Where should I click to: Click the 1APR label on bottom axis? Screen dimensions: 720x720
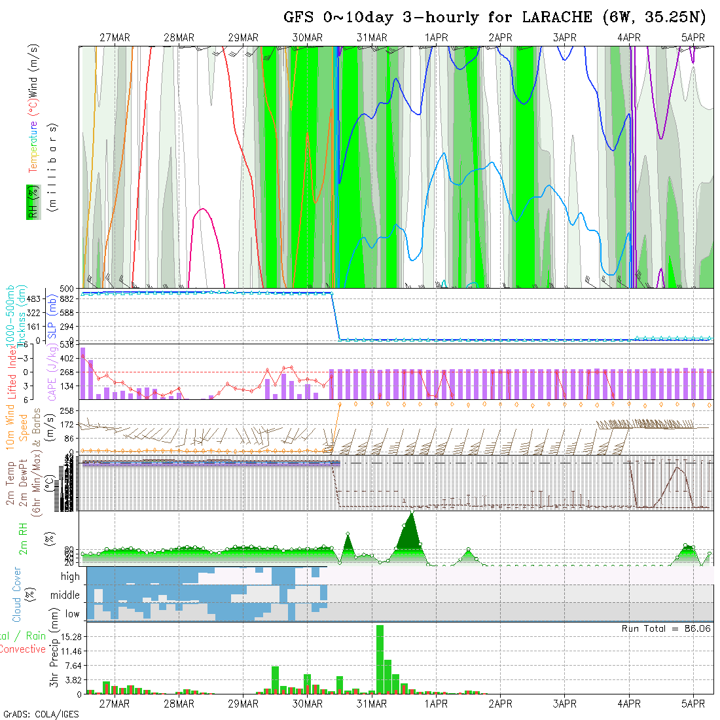click(436, 704)
